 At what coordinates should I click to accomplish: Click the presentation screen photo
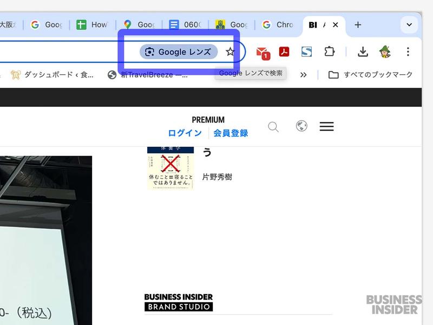tap(46, 240)
